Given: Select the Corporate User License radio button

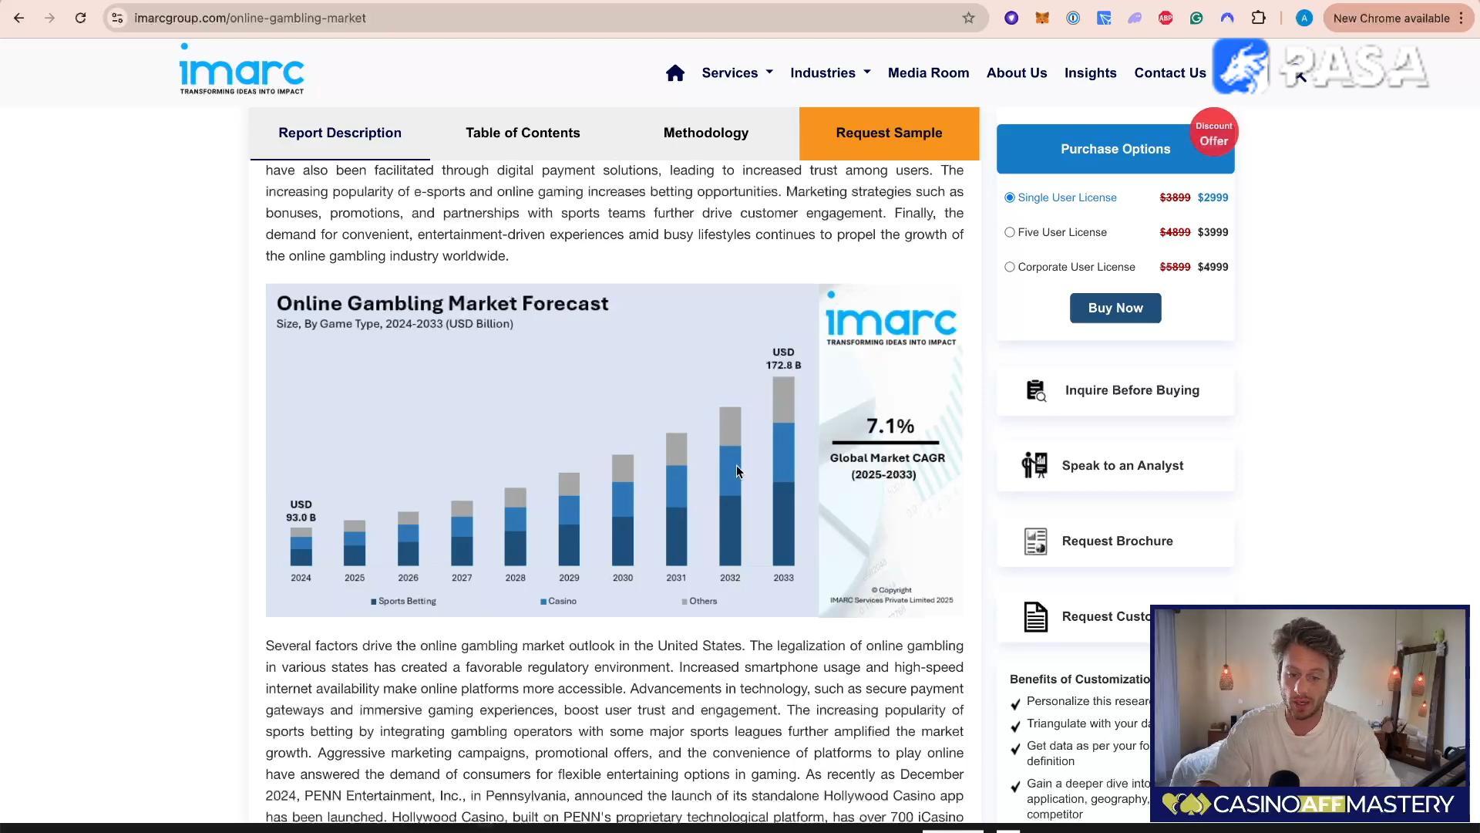Looking at the screenshot, I should [1010, 267].
